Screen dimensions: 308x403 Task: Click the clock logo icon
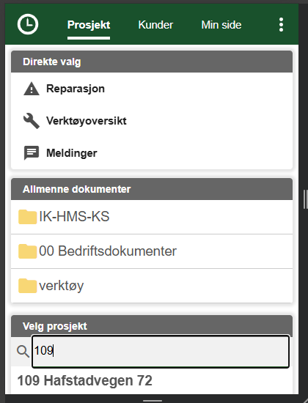(x=28, y=24)
